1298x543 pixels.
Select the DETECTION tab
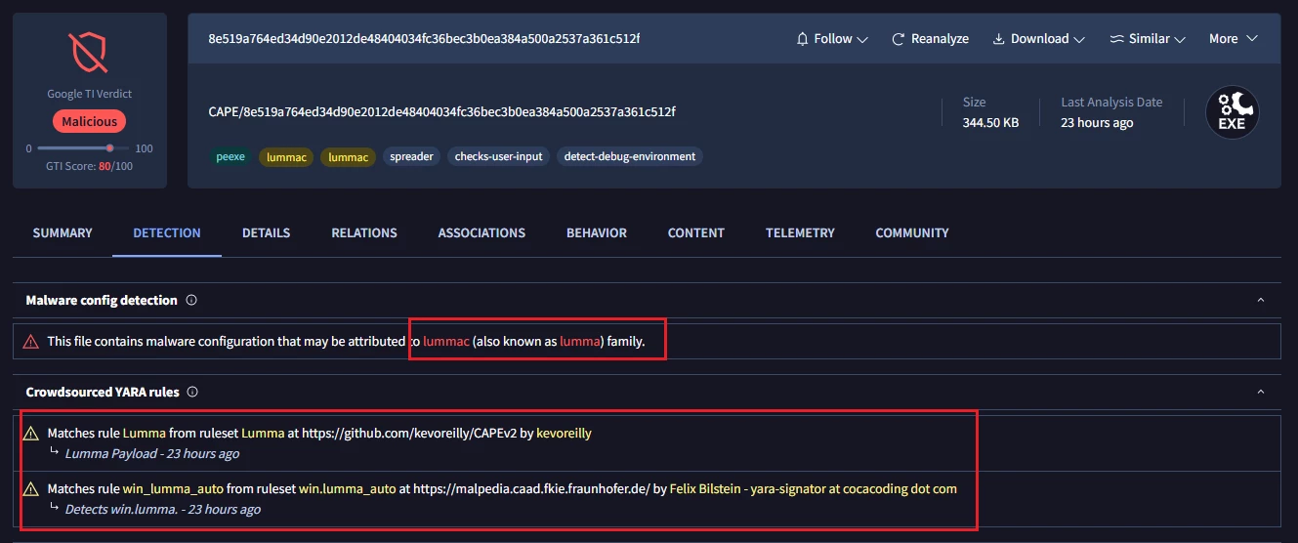coord(167,232)
